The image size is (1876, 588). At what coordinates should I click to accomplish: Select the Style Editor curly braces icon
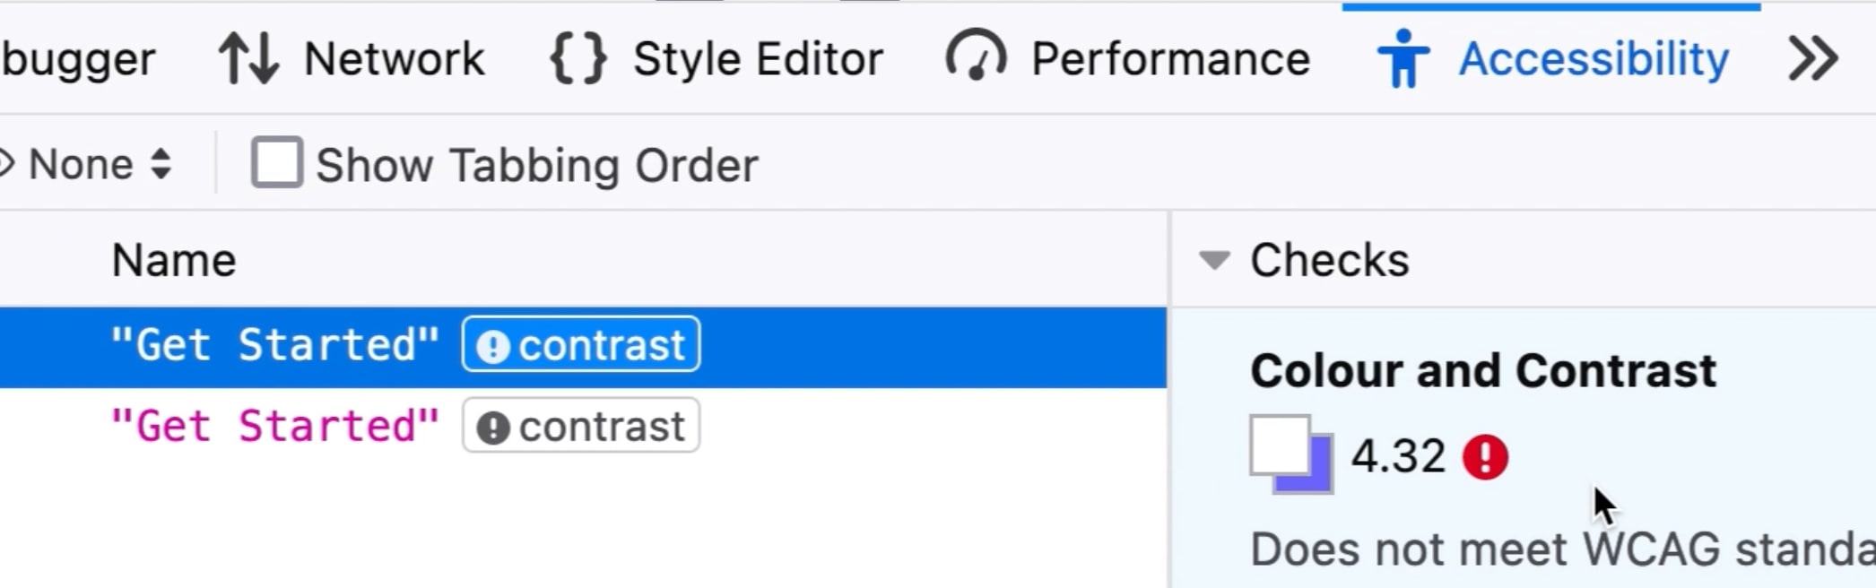[x=579, y=57]
